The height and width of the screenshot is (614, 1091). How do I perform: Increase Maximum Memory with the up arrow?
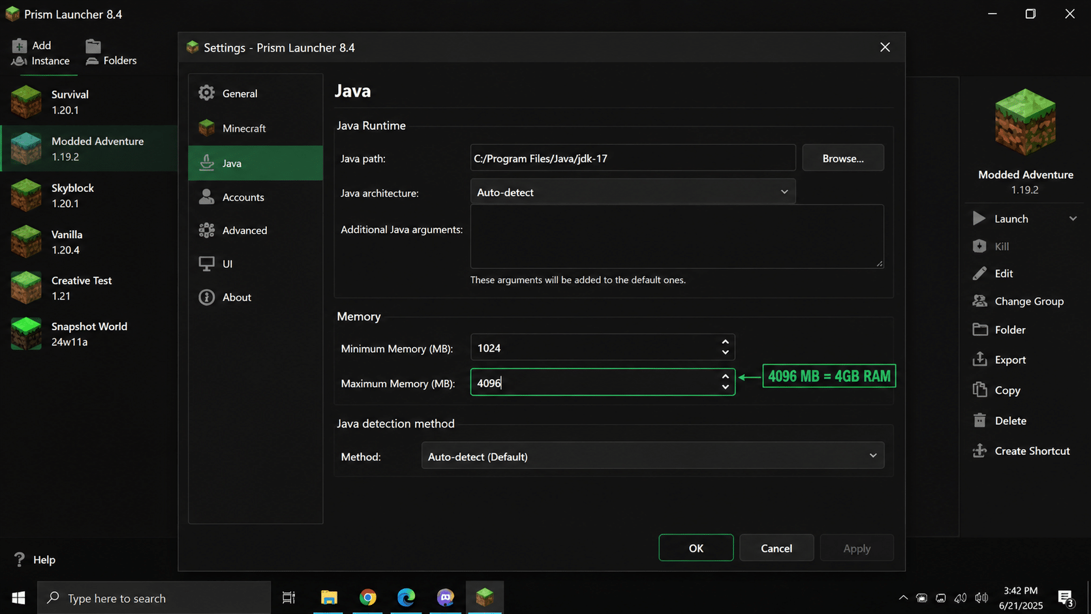click(x=725, y=376)
